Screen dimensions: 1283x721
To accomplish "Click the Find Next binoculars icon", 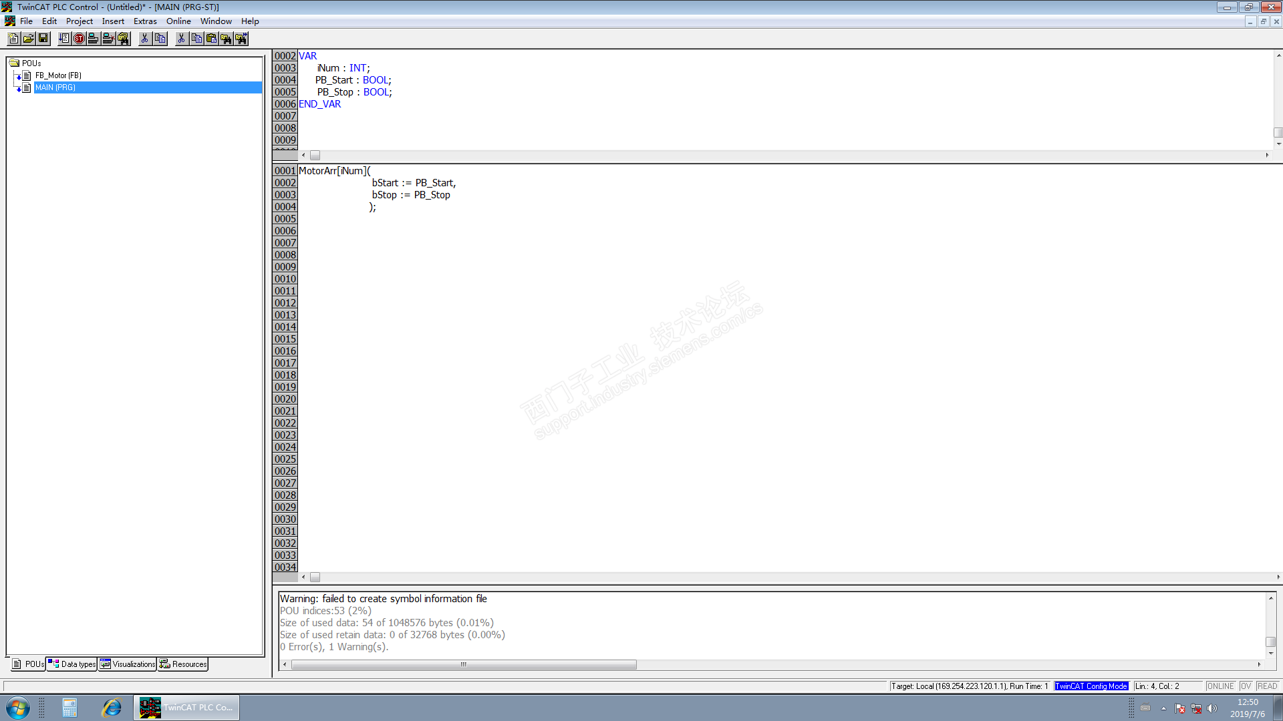I will [x=241, y=39].
